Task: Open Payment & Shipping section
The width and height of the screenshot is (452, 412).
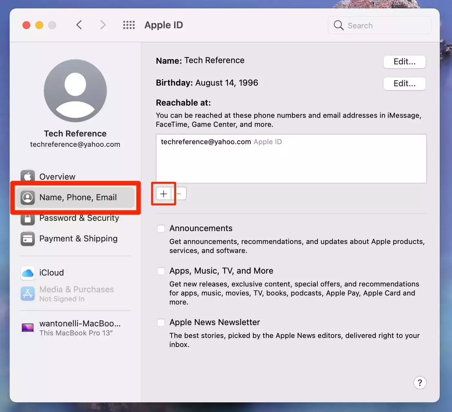Action: (78, 239)
